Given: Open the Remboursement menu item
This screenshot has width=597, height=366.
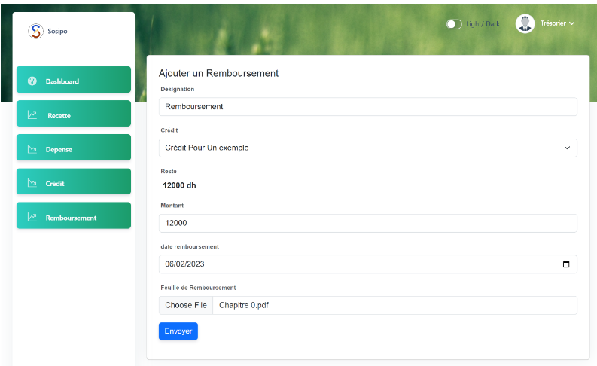Looking at the screenshot, I should (74, 215).
